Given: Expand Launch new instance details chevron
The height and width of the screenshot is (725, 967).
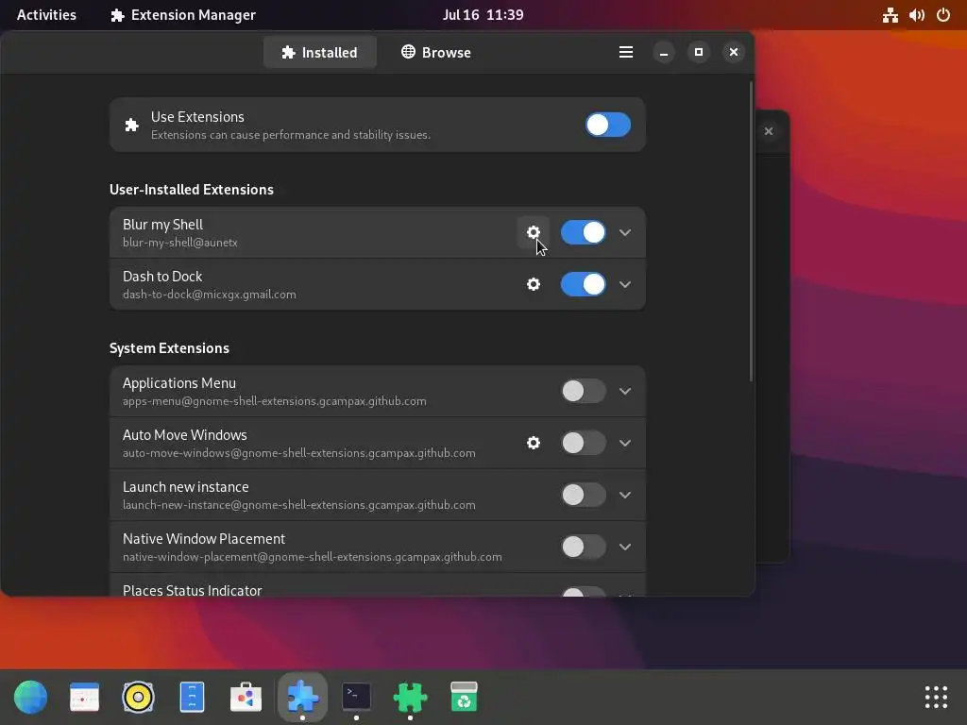Looking at the screenshot, I should [x=625, y=495].
